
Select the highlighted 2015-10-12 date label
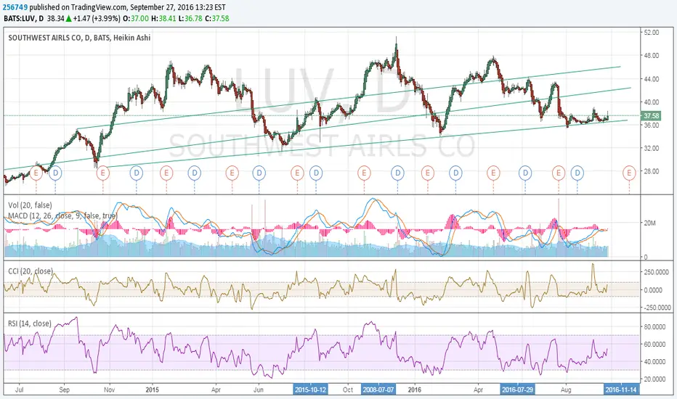tap(310, 390)
